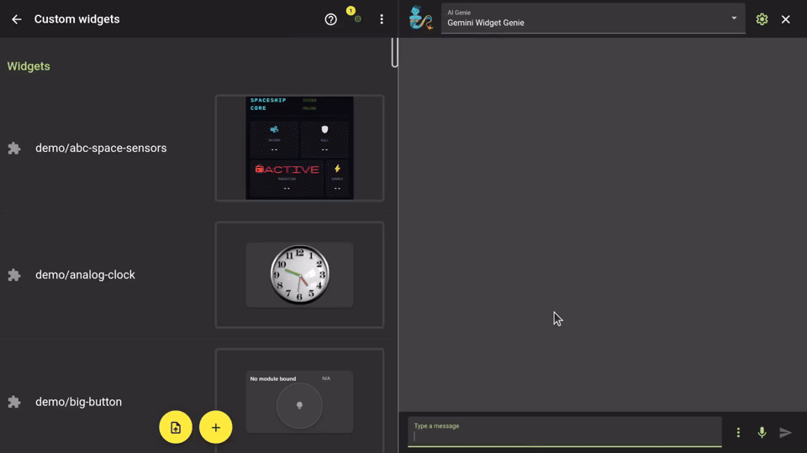
Task: Select the analog clock preview thumbnail
Action: pyautogui.click(x=299, y=275)
